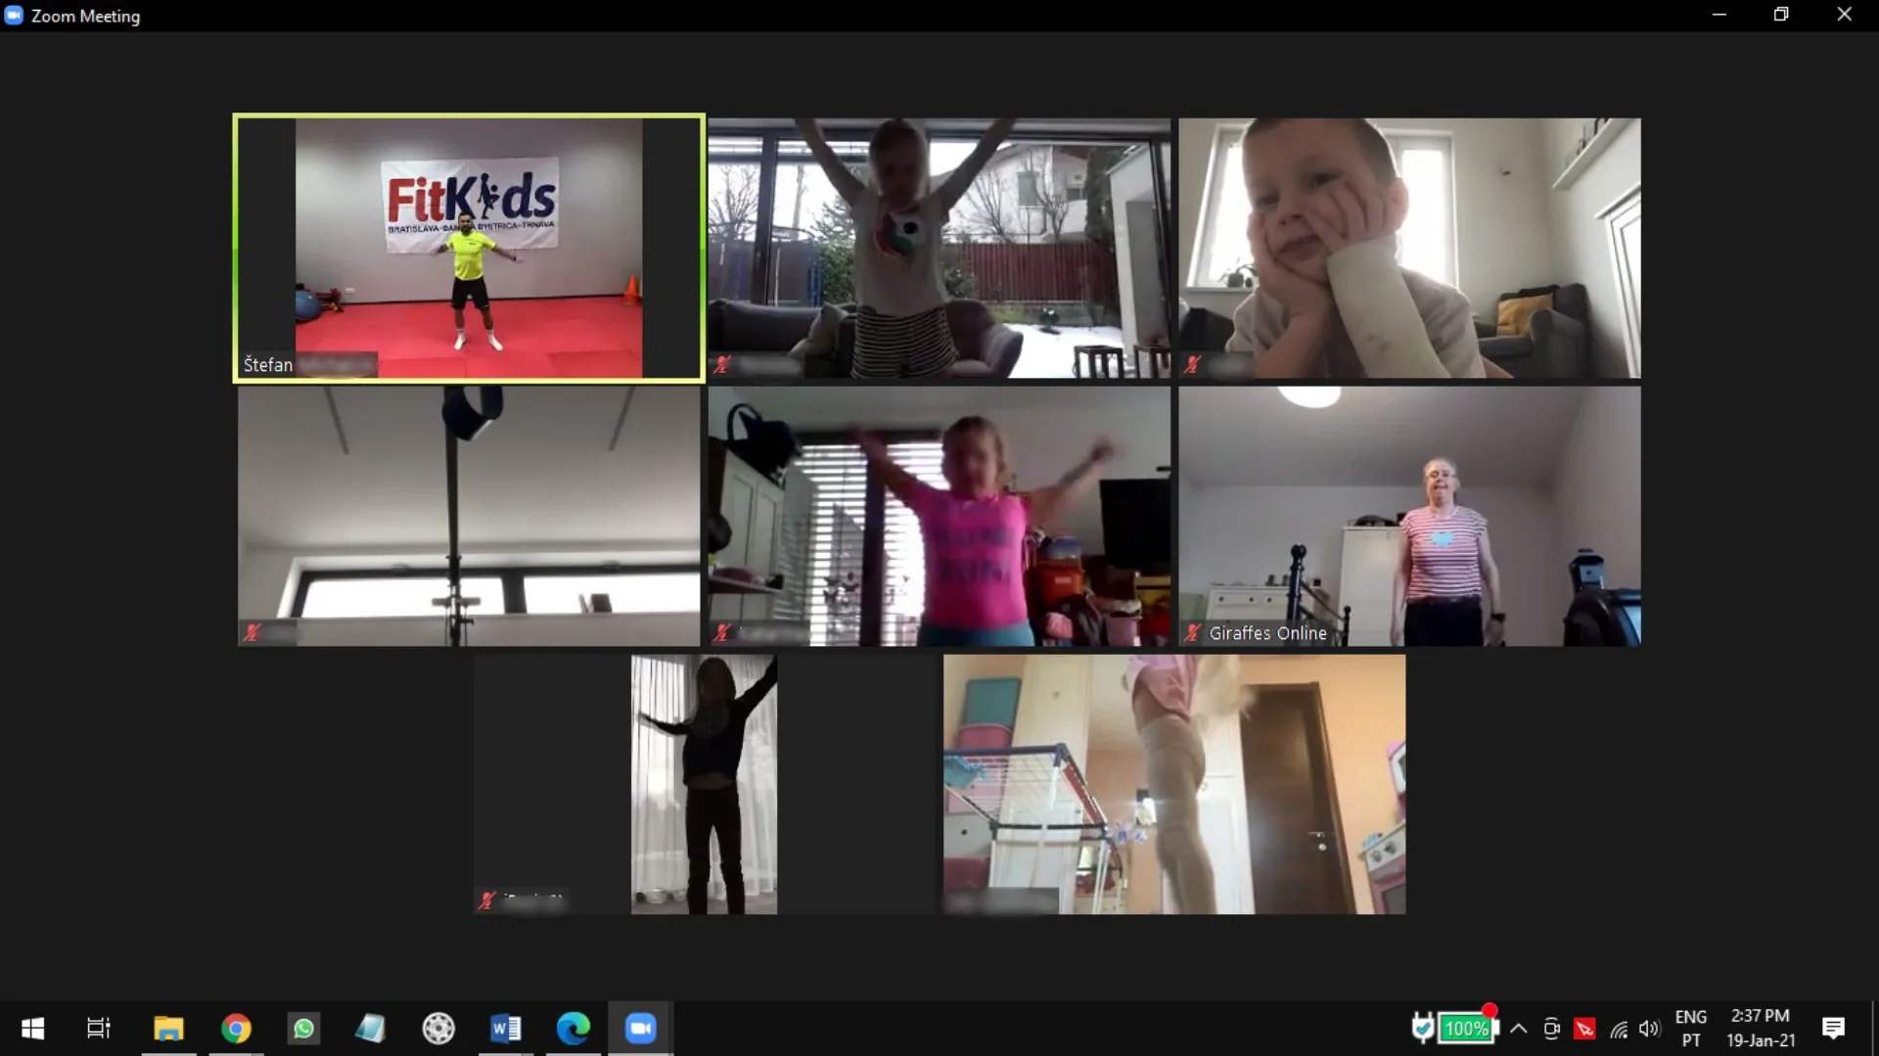Click the Zoom taskbar icon
1879x1056 pixels.
640,1029
